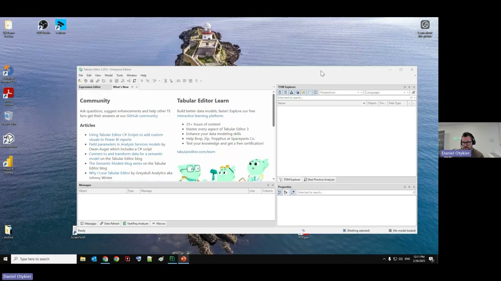This screenshot has height=281, width=501.
Task: Toggle alphabetical sort in Properties panel
Action: [x=285, y=192]
